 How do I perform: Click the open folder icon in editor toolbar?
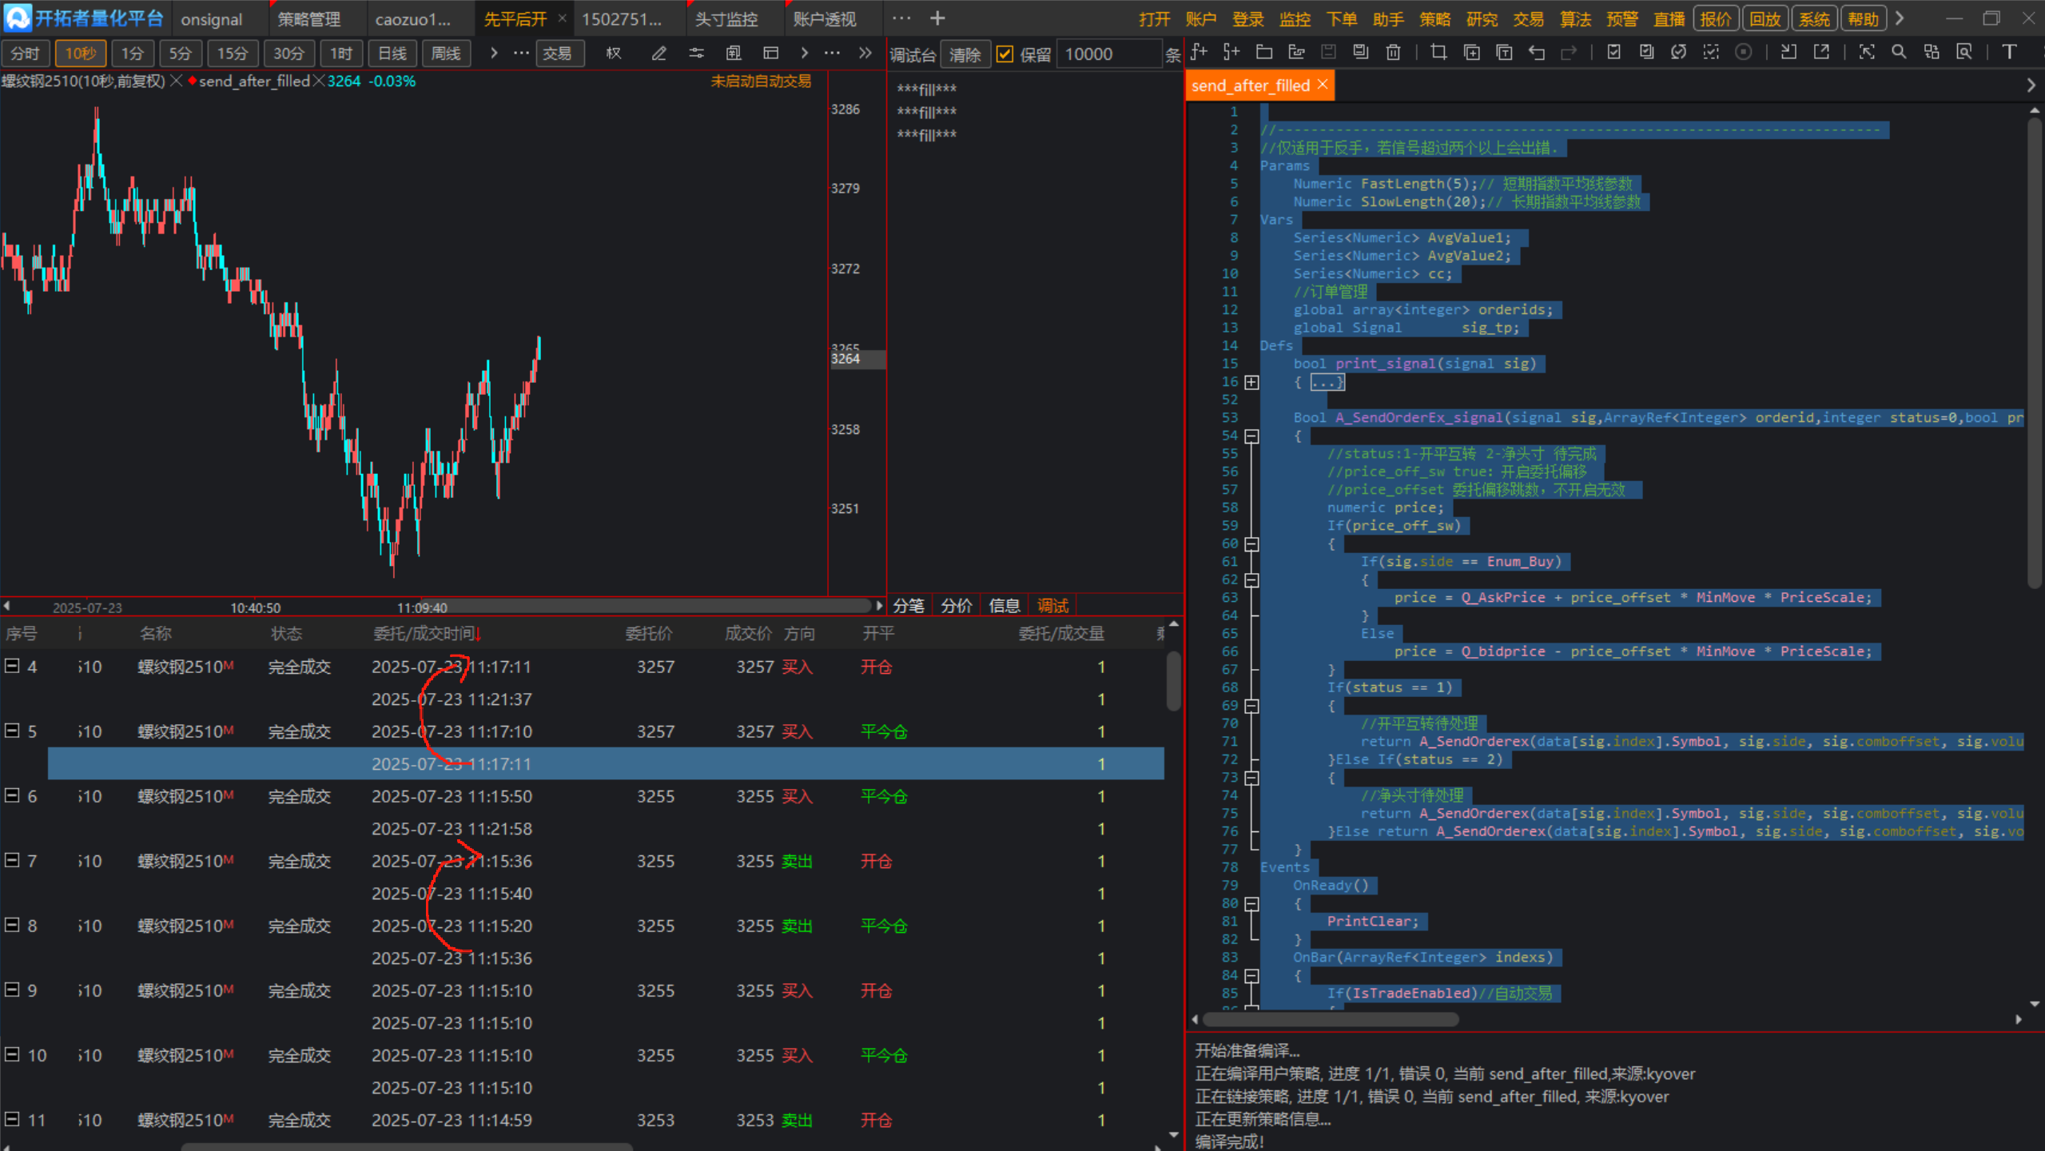pos(1264,53)
